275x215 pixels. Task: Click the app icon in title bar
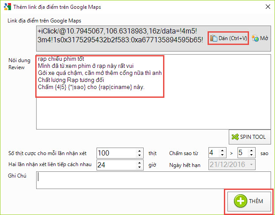point(7,7)
